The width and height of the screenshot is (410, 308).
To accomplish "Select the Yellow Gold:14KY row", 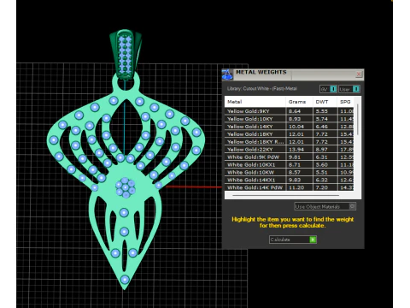I will click(x=290, y=127).
